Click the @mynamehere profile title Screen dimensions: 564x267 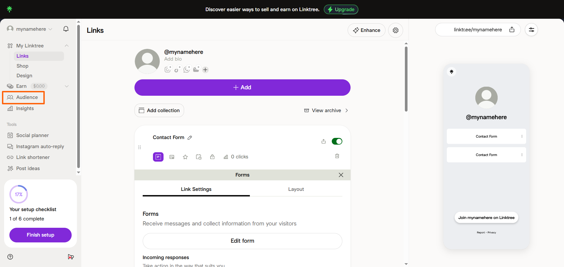pyautogui.click(x=183, y=52)
